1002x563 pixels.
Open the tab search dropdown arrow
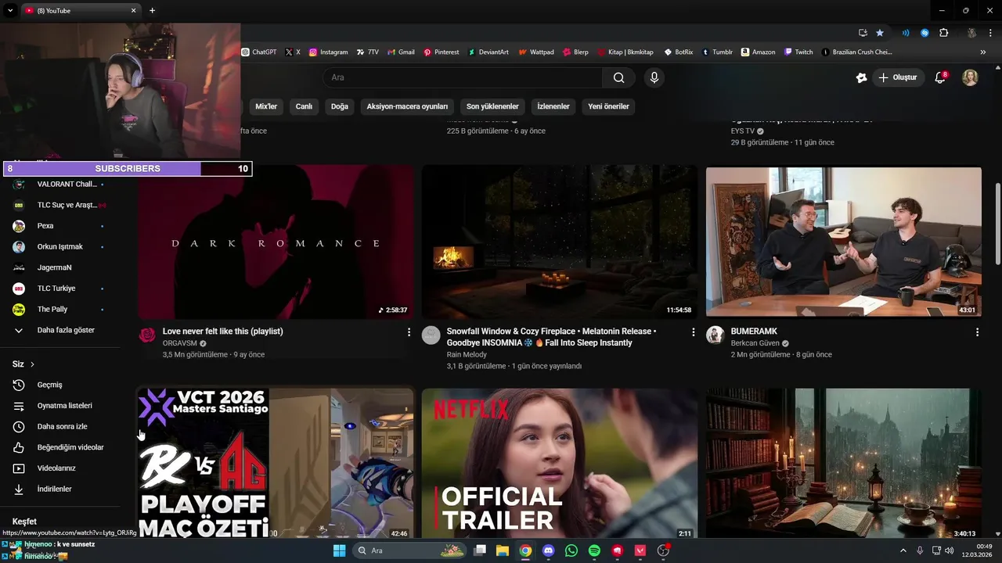(x=10, y=10)
